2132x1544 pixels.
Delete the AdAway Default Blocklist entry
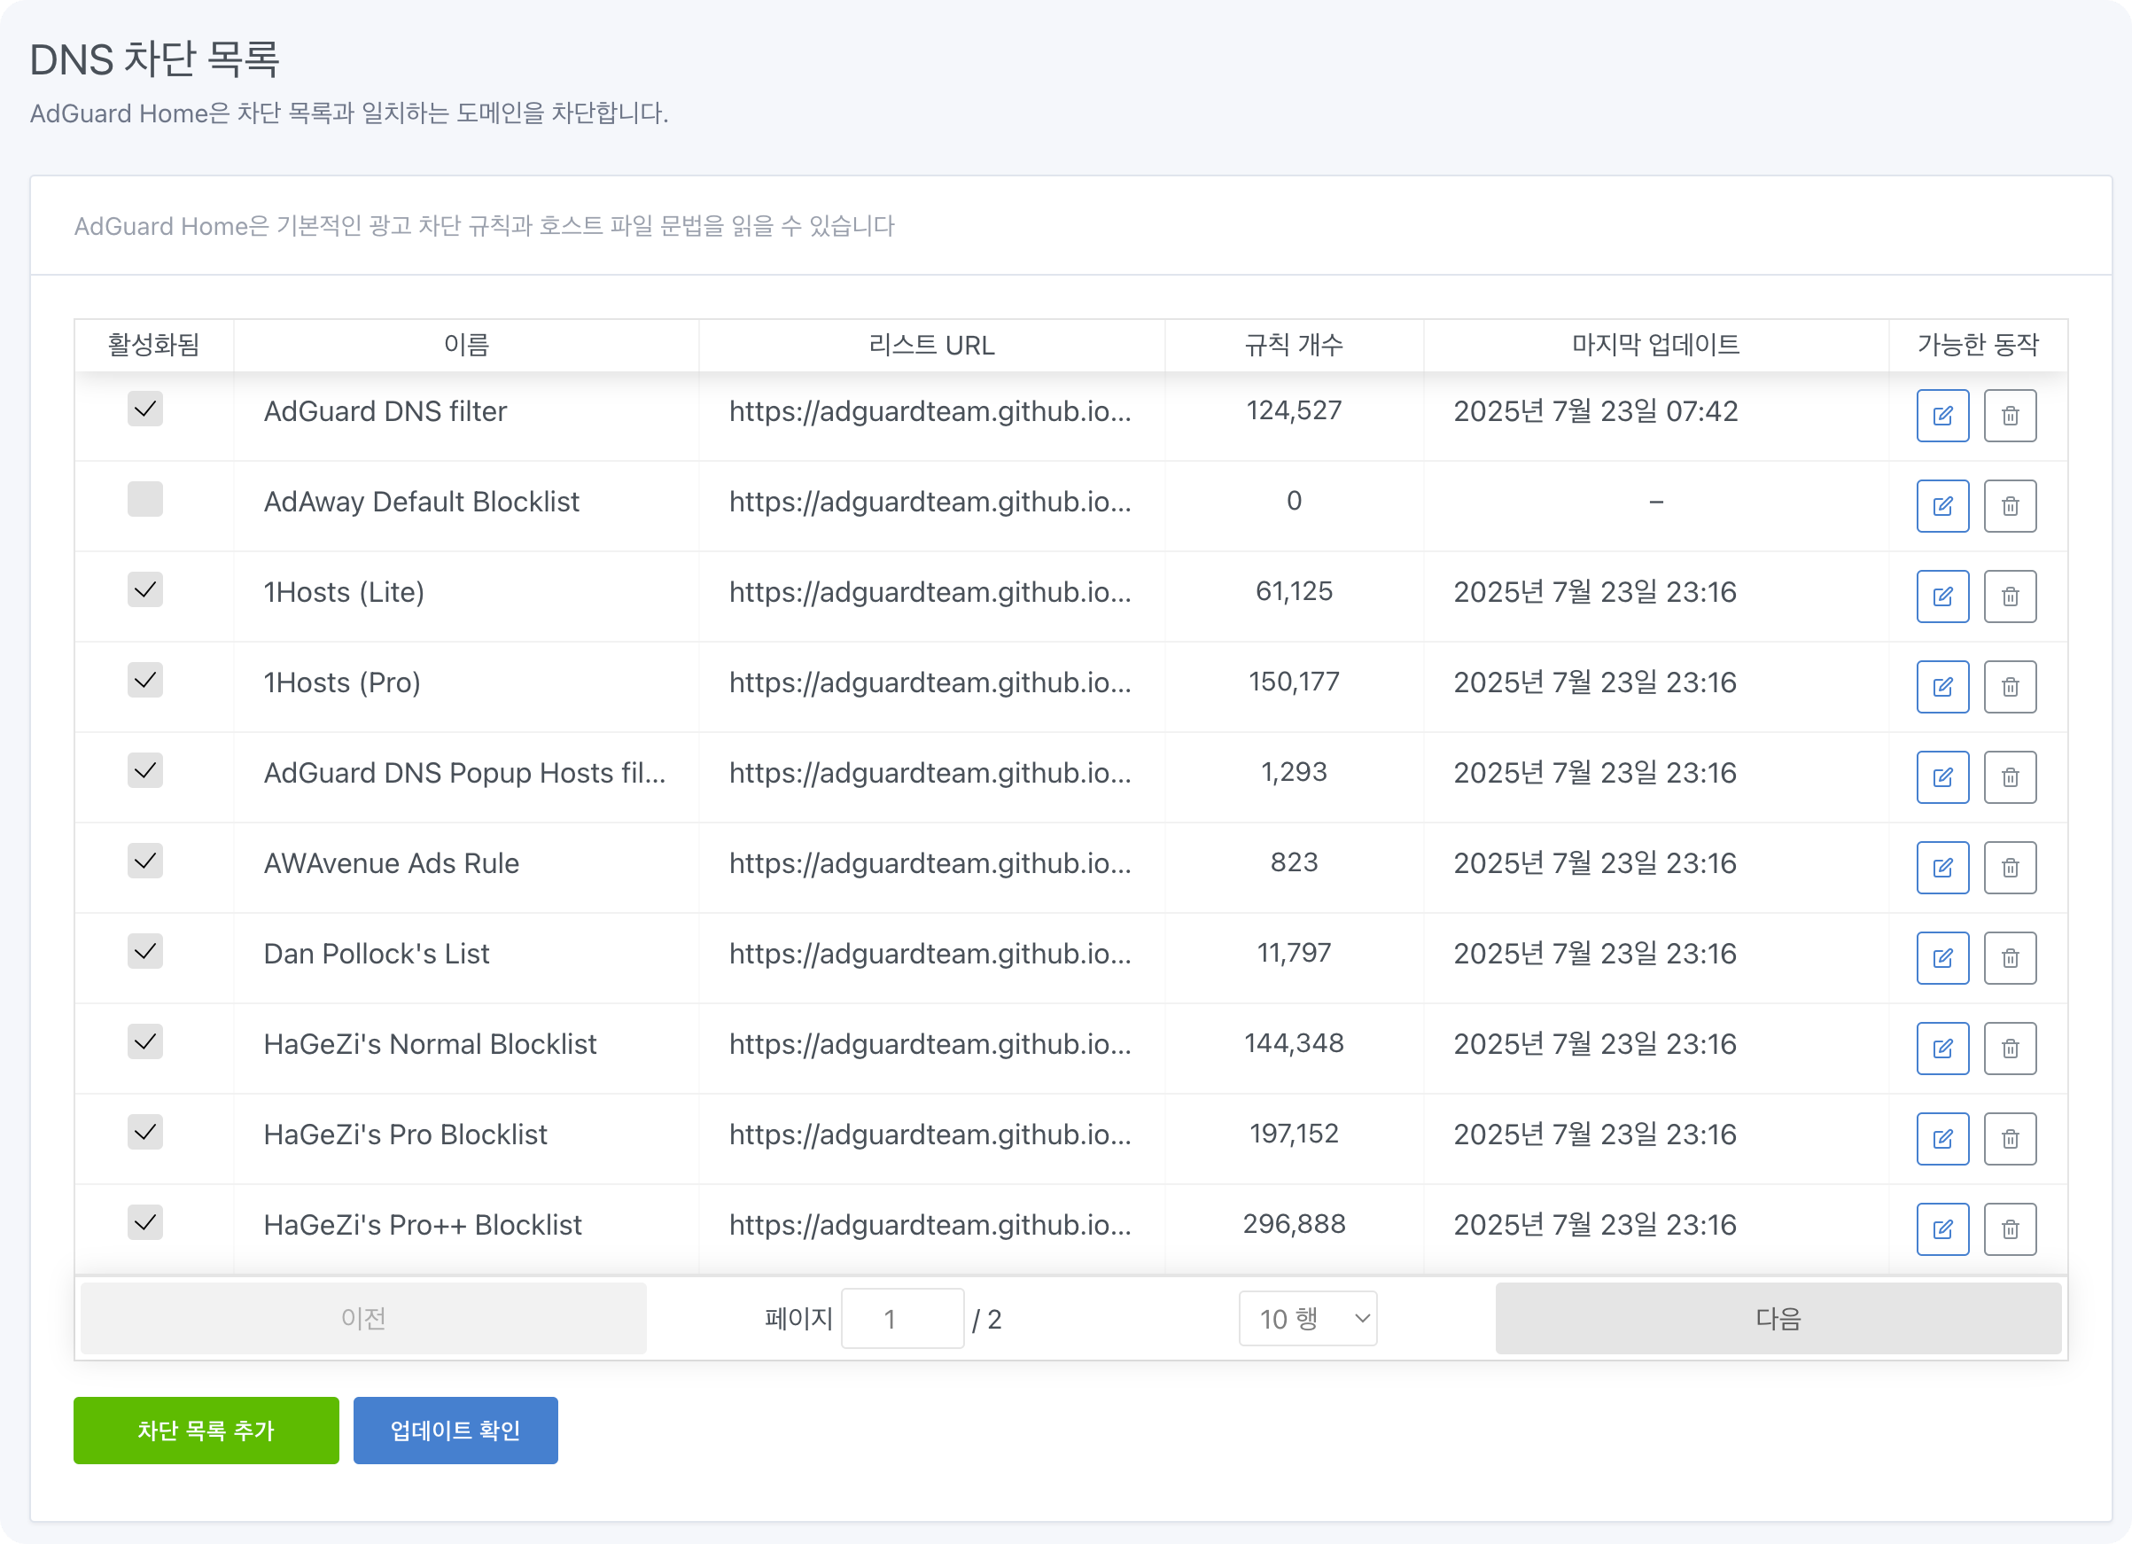(x=2009, y=506)
